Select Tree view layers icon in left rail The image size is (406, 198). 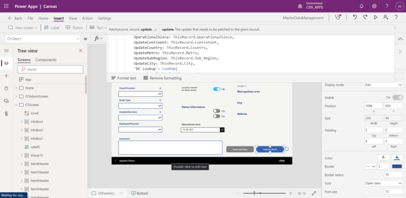[6, 63]
